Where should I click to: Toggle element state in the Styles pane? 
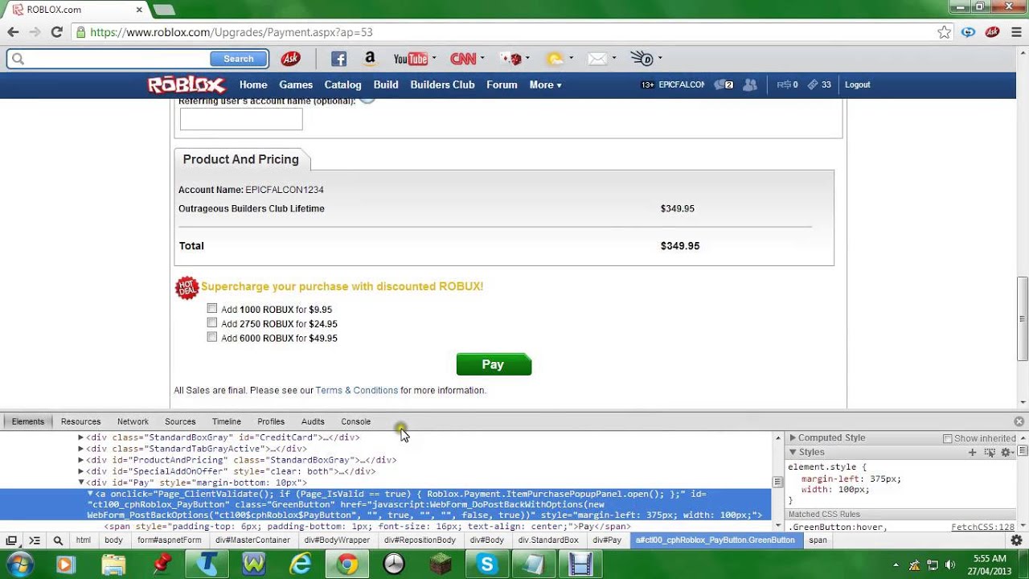coord(990,453)
